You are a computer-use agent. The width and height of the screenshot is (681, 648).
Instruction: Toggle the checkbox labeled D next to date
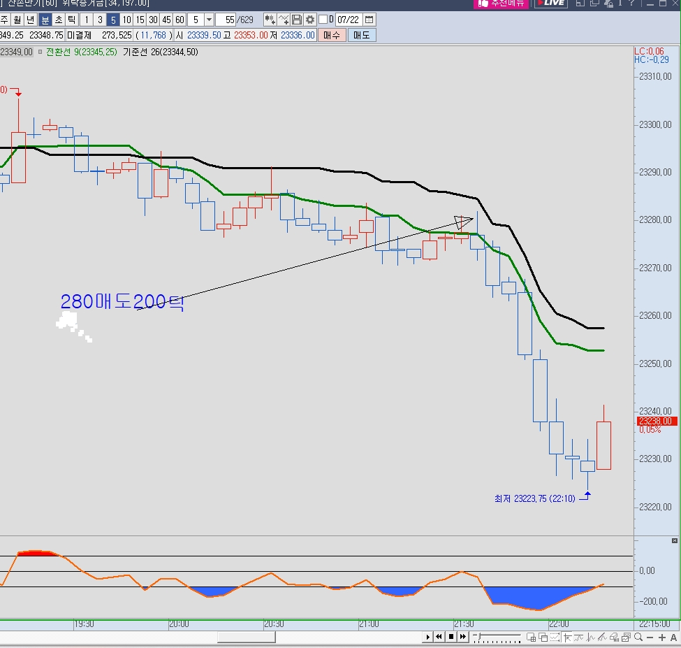tap(323, 20)
